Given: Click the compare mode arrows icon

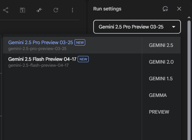Looking at the screenshot, I should (x=39, y=10).
